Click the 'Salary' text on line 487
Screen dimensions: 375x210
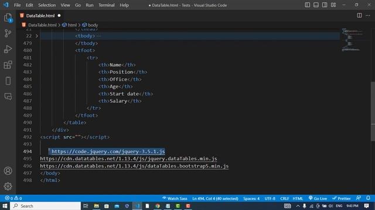point(118,101)
